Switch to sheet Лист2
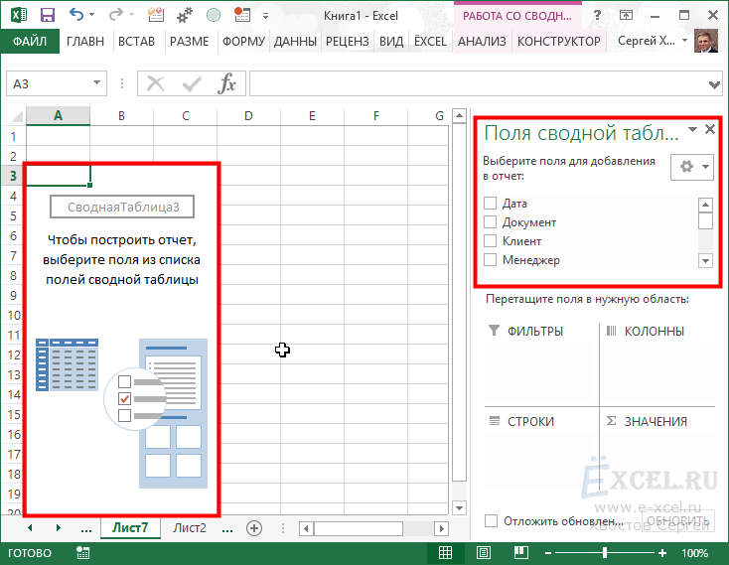Viewport: 729px width, 565px height. click(x=190, y=528)
